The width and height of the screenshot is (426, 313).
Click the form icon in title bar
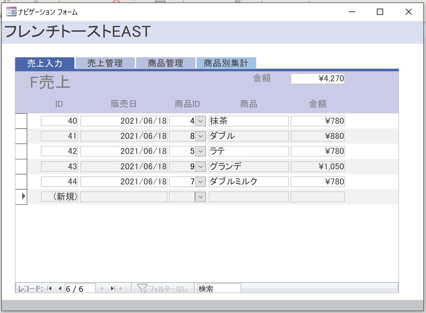11,12
